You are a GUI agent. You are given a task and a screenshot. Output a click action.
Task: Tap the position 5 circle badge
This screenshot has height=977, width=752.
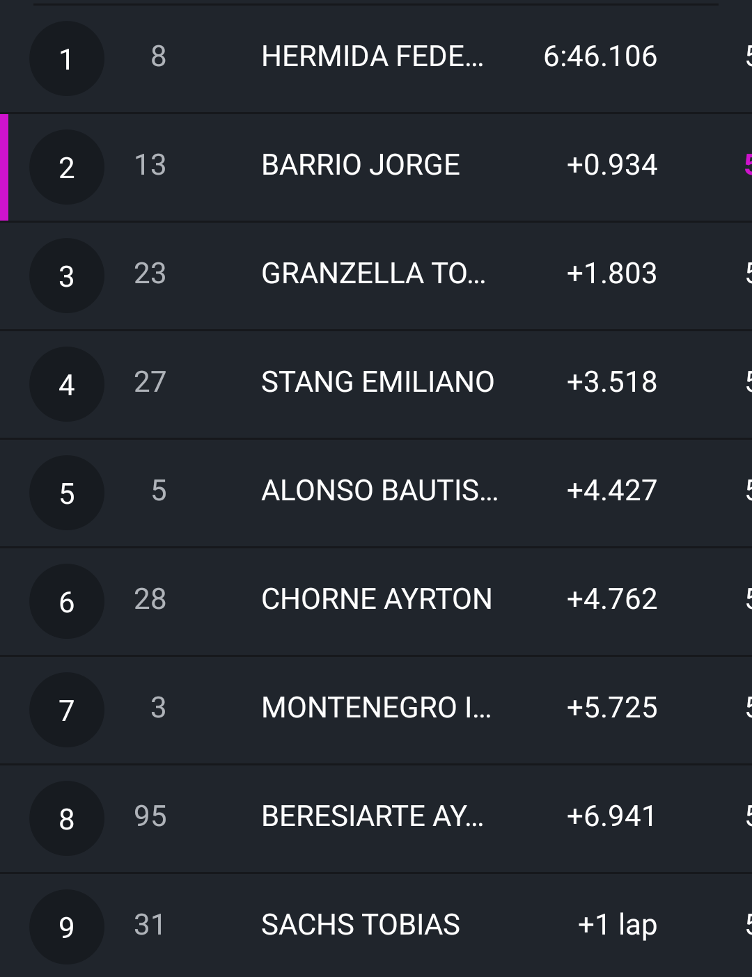[67, 493]
